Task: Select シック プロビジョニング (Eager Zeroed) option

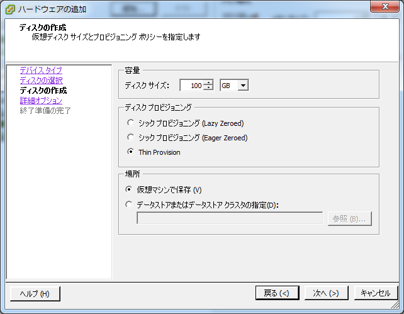Action: [x=130, y=137]
